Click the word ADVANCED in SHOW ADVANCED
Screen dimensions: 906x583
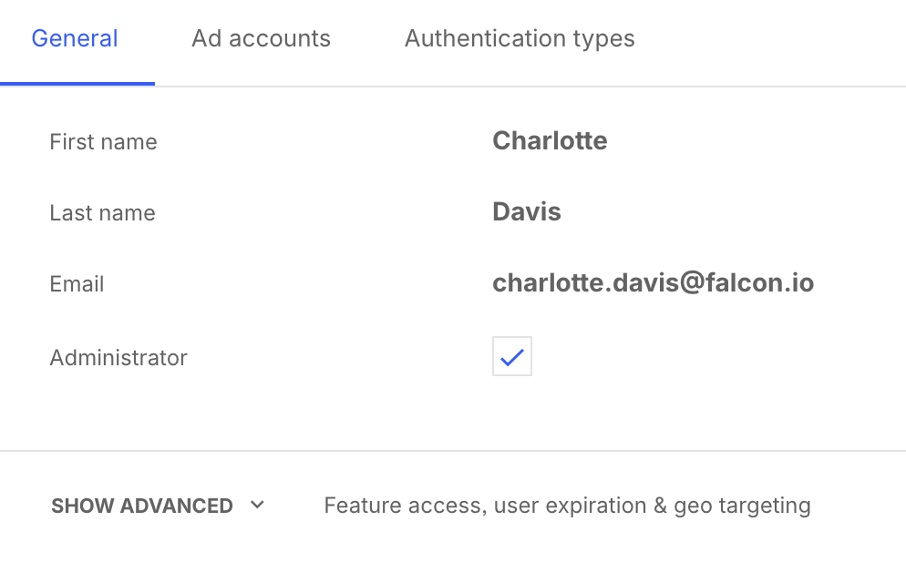click(x=176, y=506)
